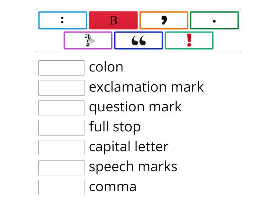The width and height of the screenshot is (277, 208).
Task: Select the answer slot next to exclamation mark
Action: click(x=61, y=87)
